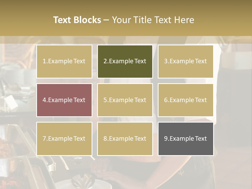
Task: Click the mauve 4.Example Text block
Action: 64,100
